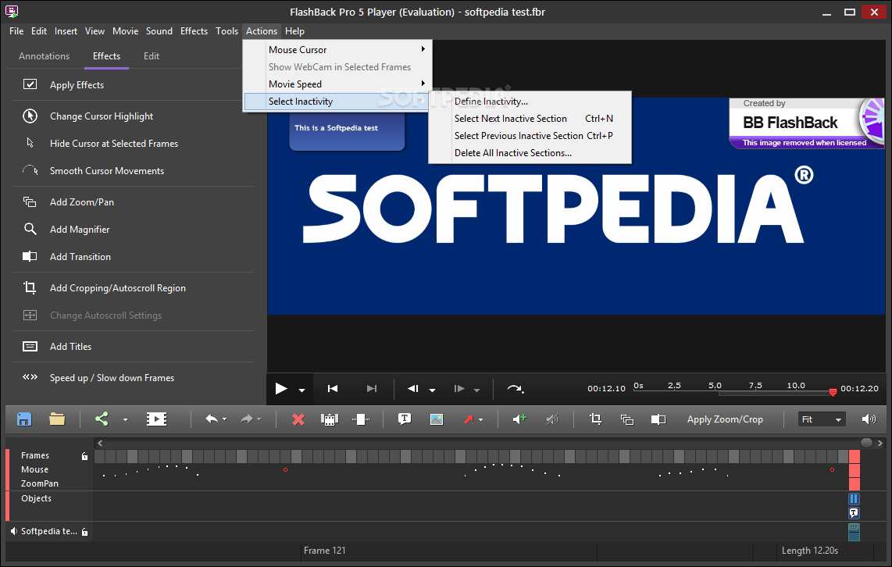Click the blue Save icon in toolbar

pos(24,419)
